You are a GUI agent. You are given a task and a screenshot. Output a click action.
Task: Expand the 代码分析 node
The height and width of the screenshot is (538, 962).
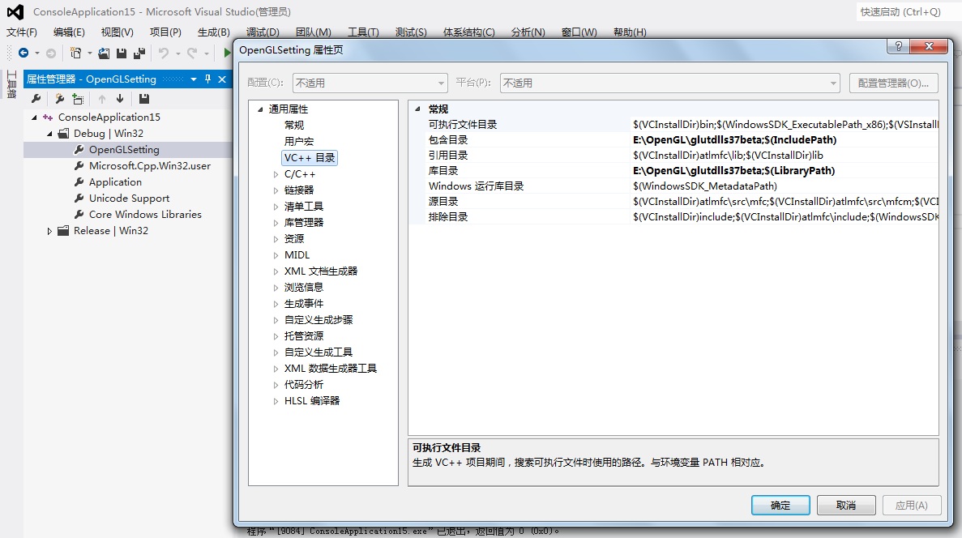276,385
